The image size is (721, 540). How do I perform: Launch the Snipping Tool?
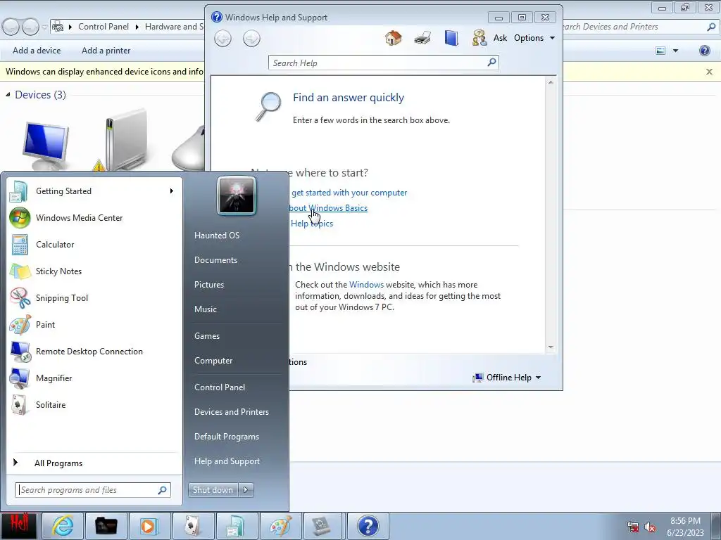point(94,297)
